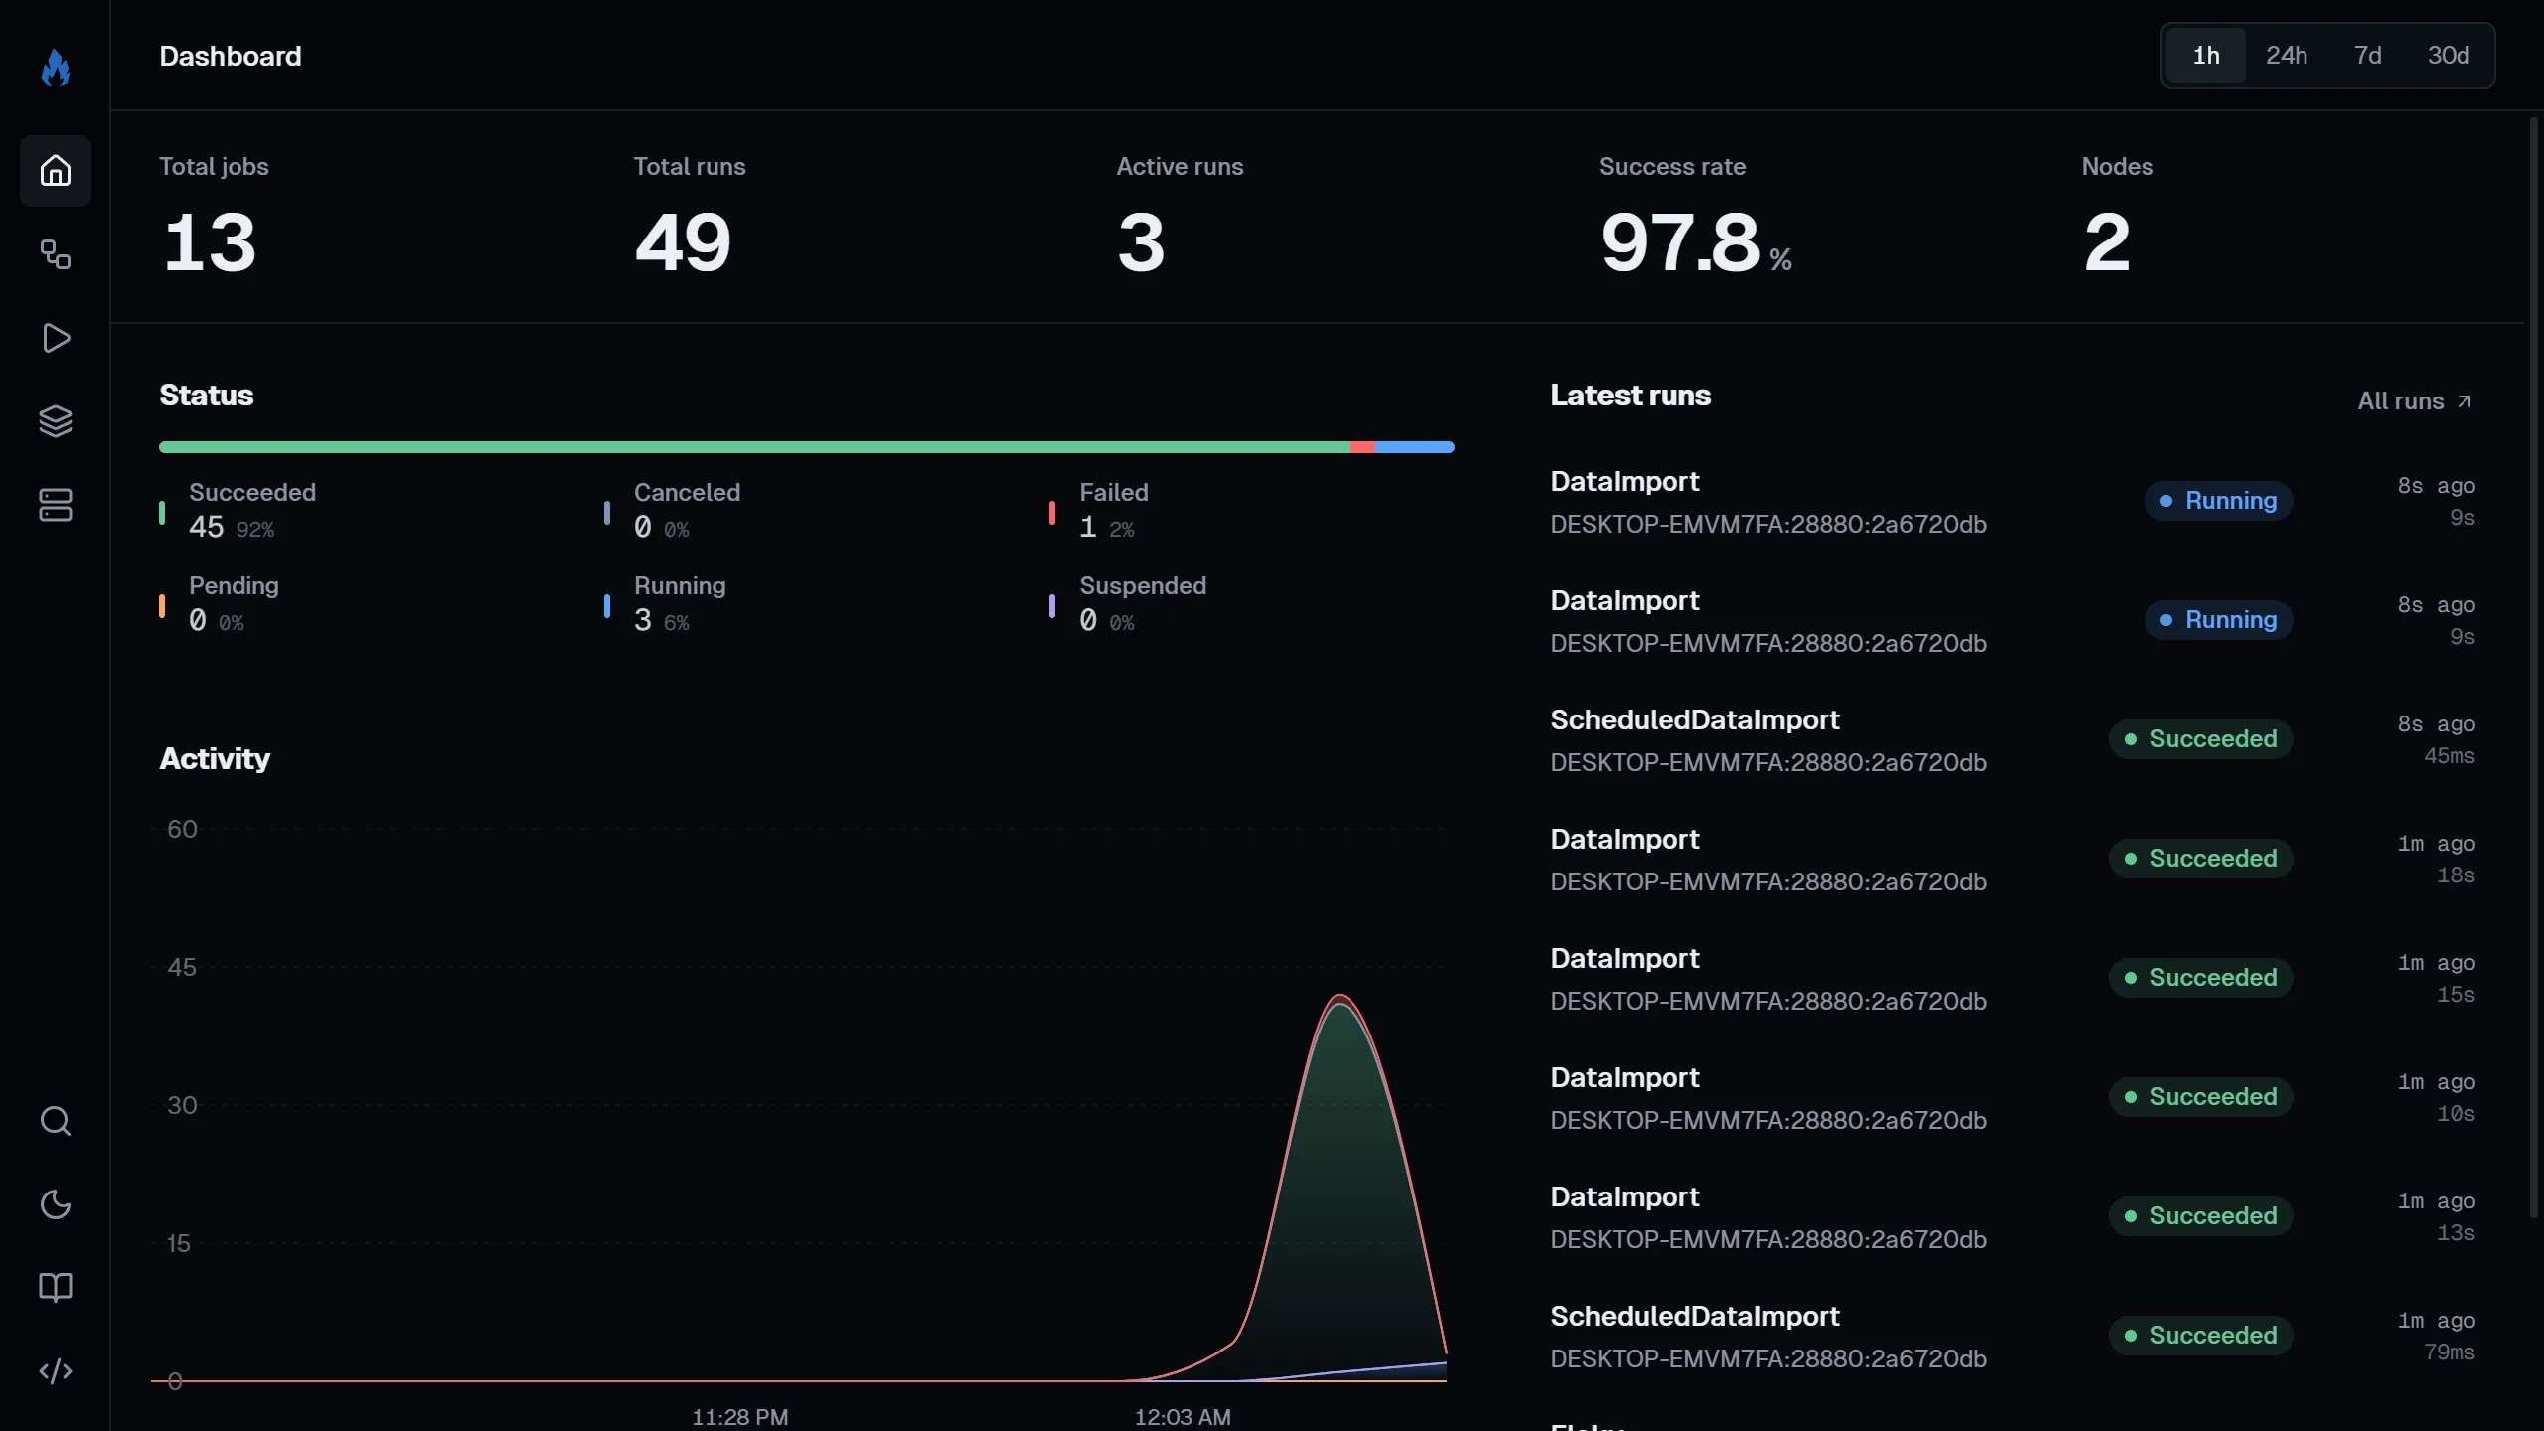
Task: Click Succeeded badge on the 18s run
Action: point(2201,859)
